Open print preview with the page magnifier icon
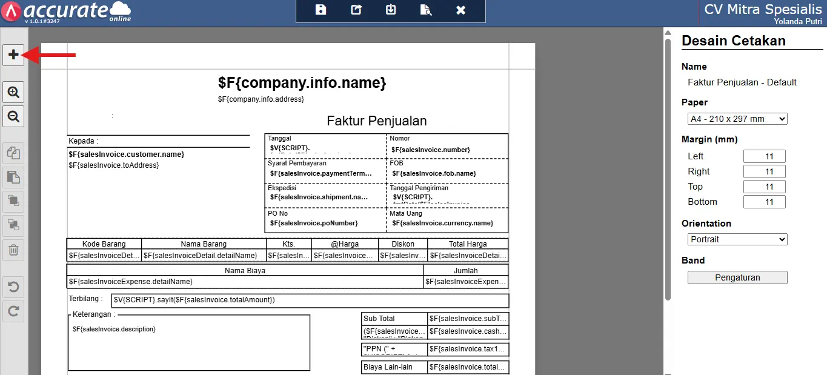Viewport: 827px width, 375px height. (x=426, y=10)
